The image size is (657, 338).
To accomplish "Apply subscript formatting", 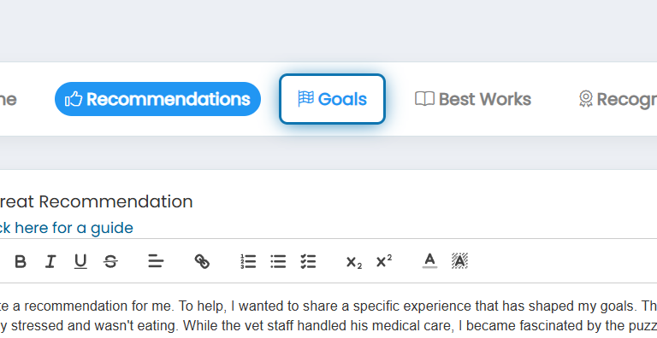I will (353, 262).
